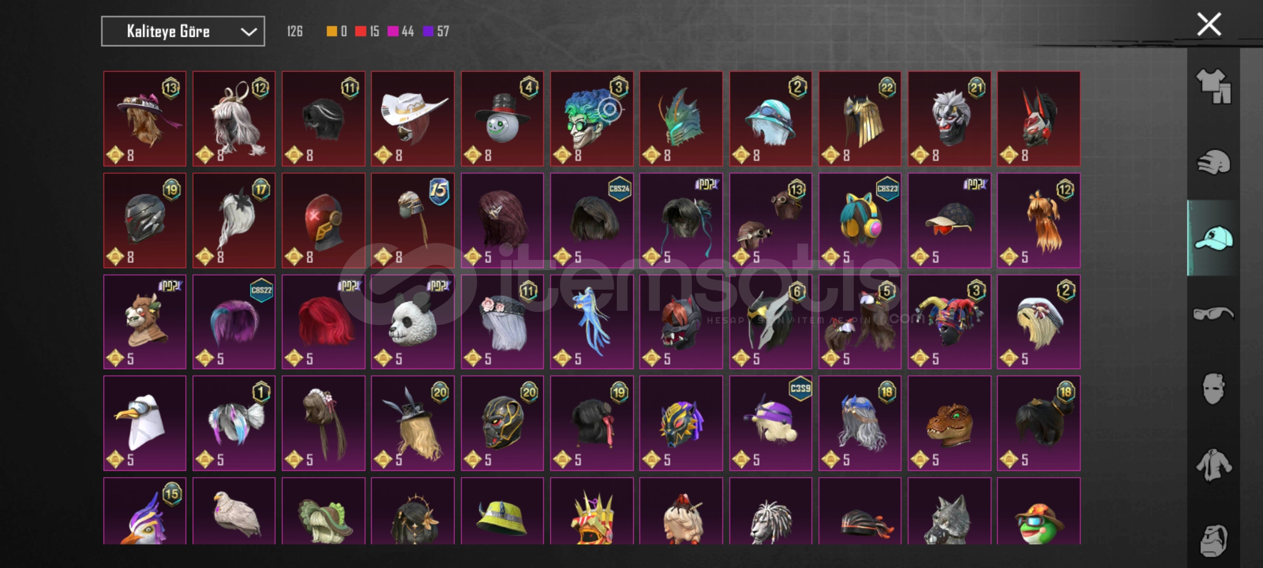This screenshot has width=1263, height=568.
Task: Select the helmet category icon in sidebar
Action: pos(1214,162)
